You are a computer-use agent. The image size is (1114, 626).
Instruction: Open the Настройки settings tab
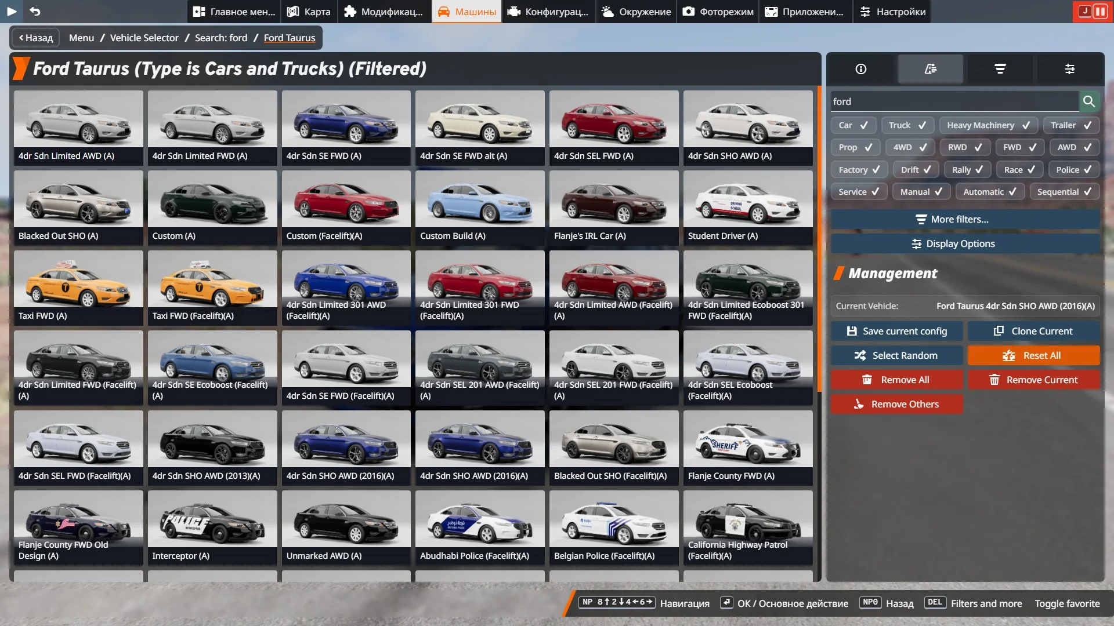(892, 12)
